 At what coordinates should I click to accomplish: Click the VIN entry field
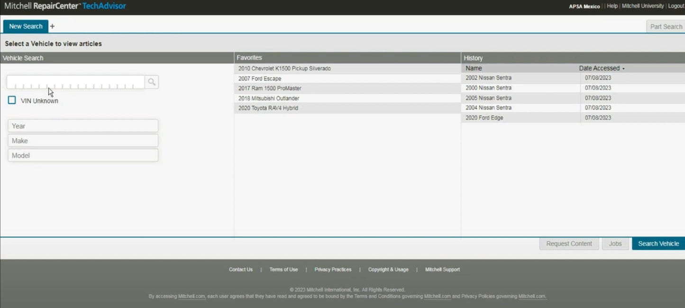pos(76,82)
